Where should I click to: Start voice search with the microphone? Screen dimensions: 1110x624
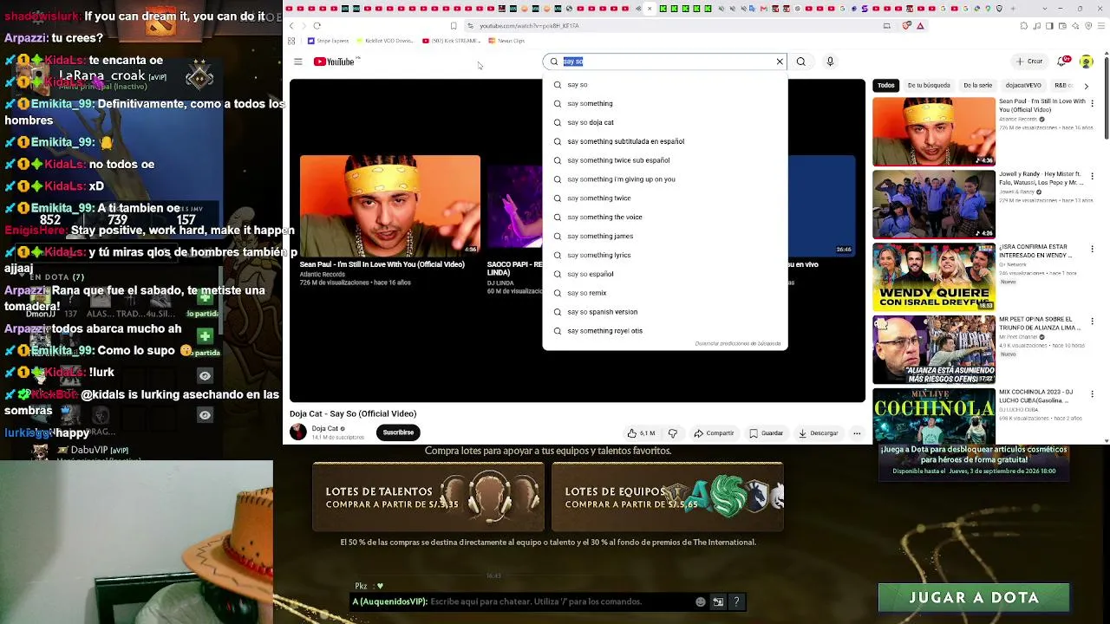(x=830, y=62)
